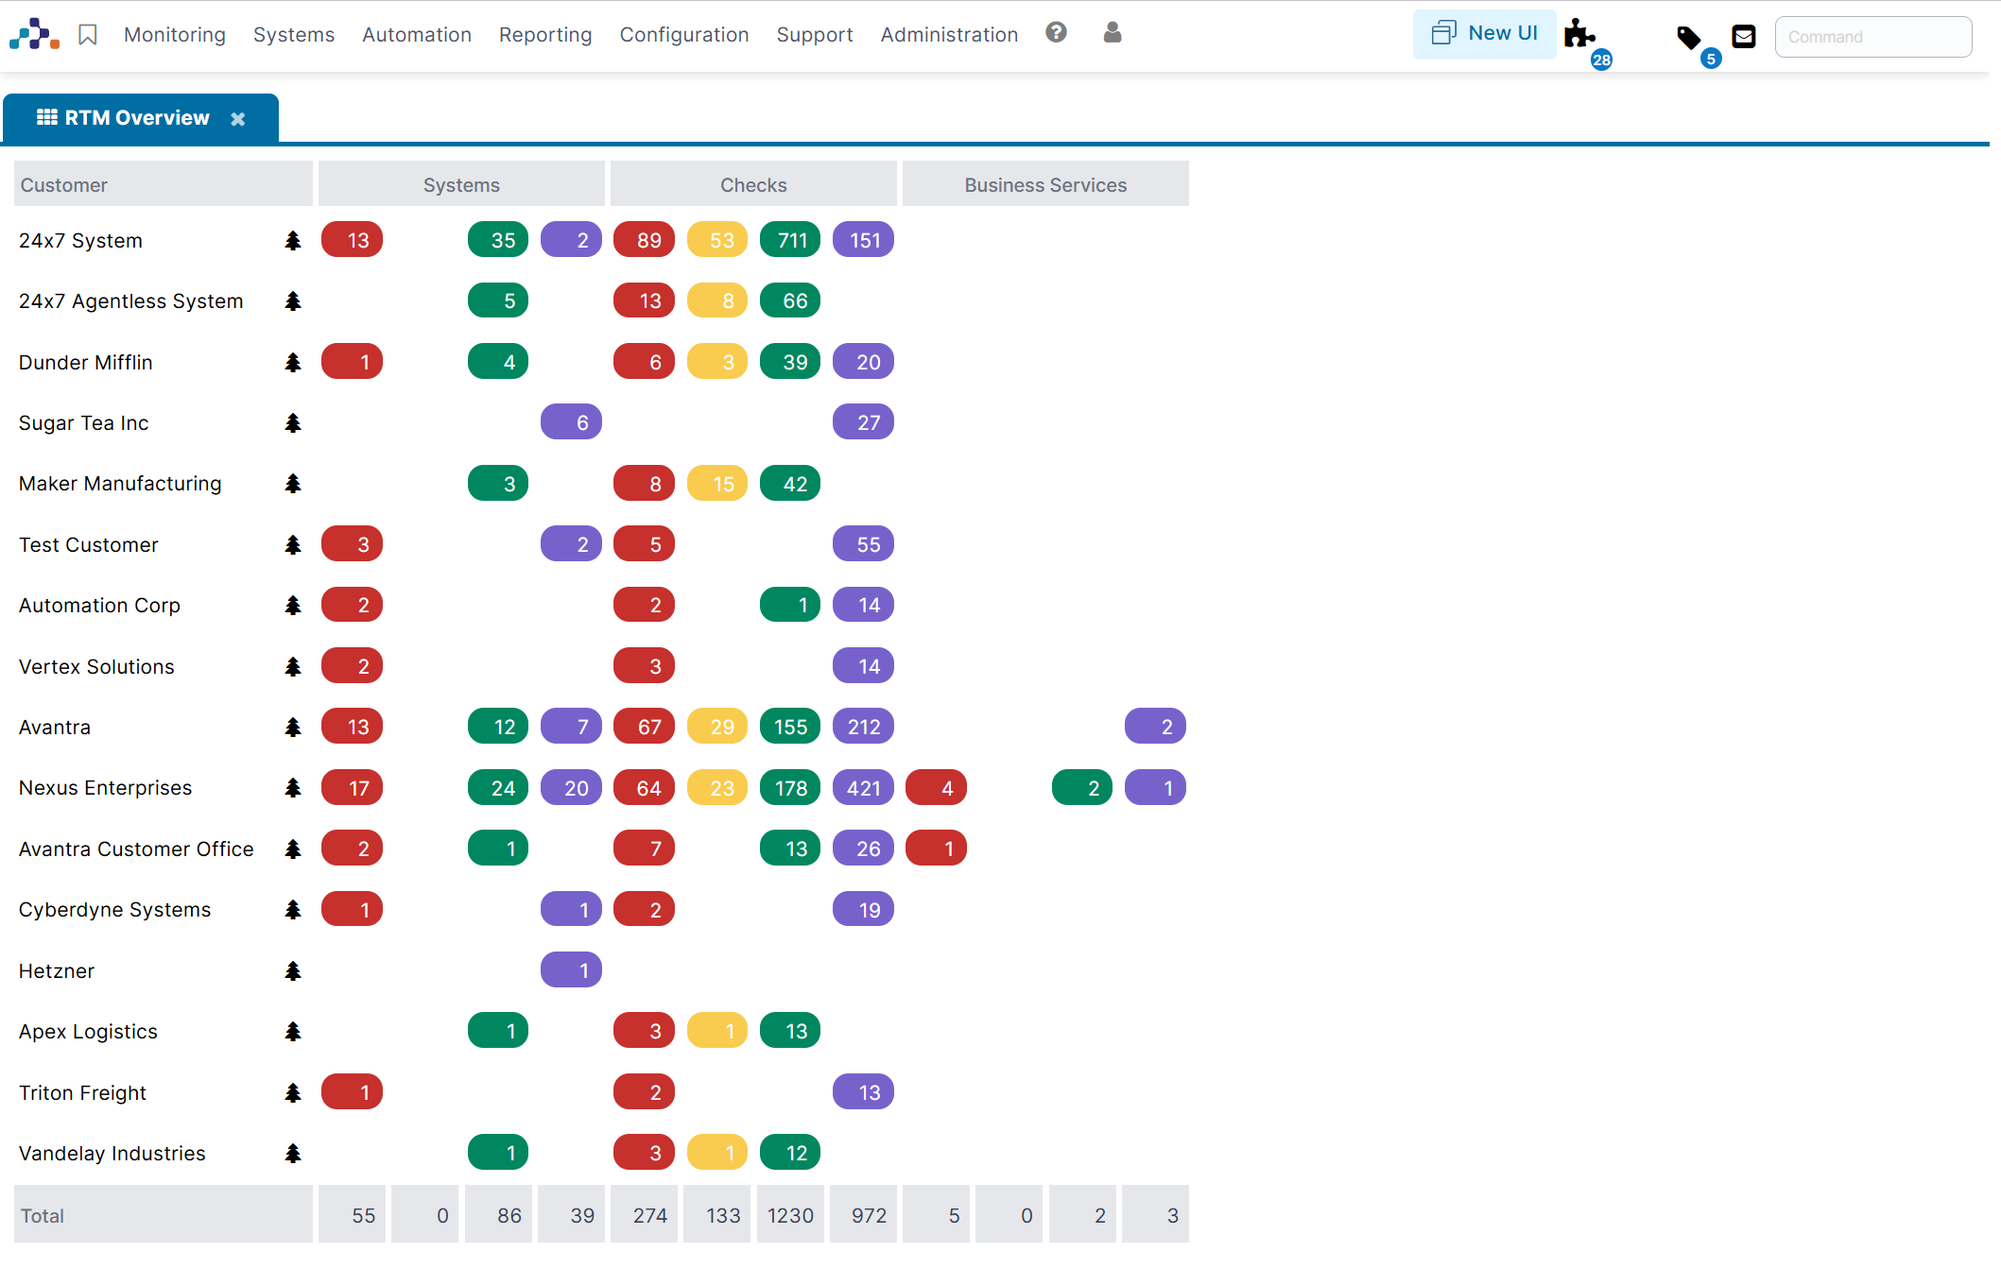Click red 1 business services badge, Avantra Customer Office
Screen dimensions: 2001x1269
936,849
